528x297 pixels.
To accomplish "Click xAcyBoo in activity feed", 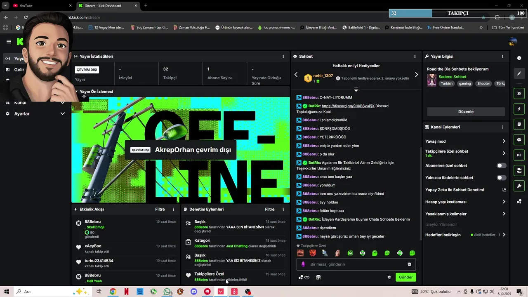I will [x=93, y=246].
